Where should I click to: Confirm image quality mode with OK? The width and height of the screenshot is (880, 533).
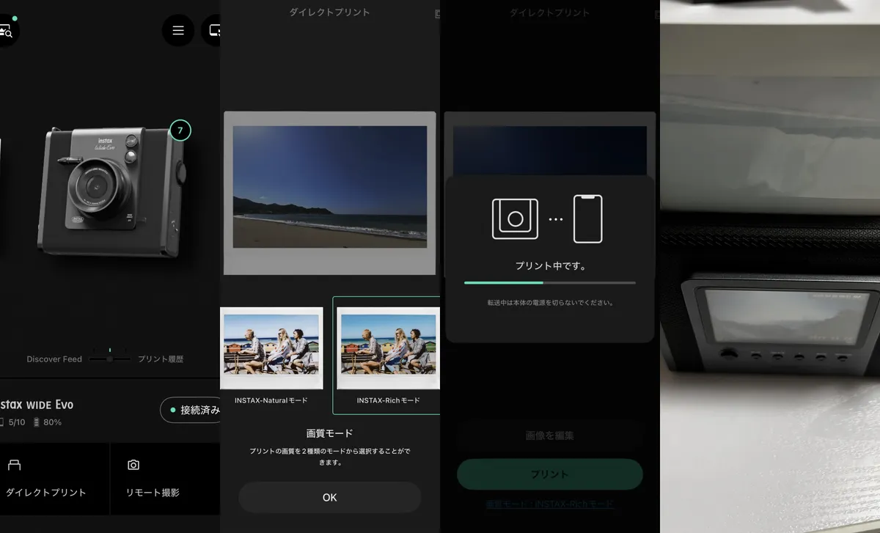pyautogui.click(x=330, y=497)
